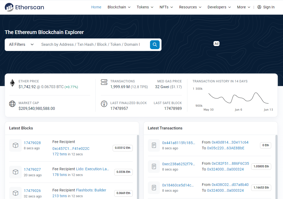
Task: Open transaction 0x18460ce5d14c...
Action: 178,185
